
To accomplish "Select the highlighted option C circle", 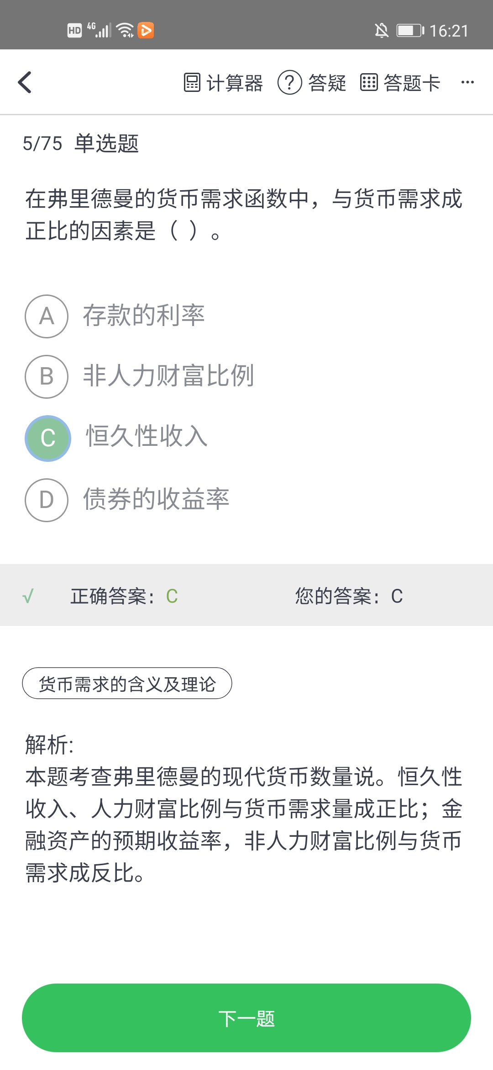I will pyautogui.click(x=48, y=438).
